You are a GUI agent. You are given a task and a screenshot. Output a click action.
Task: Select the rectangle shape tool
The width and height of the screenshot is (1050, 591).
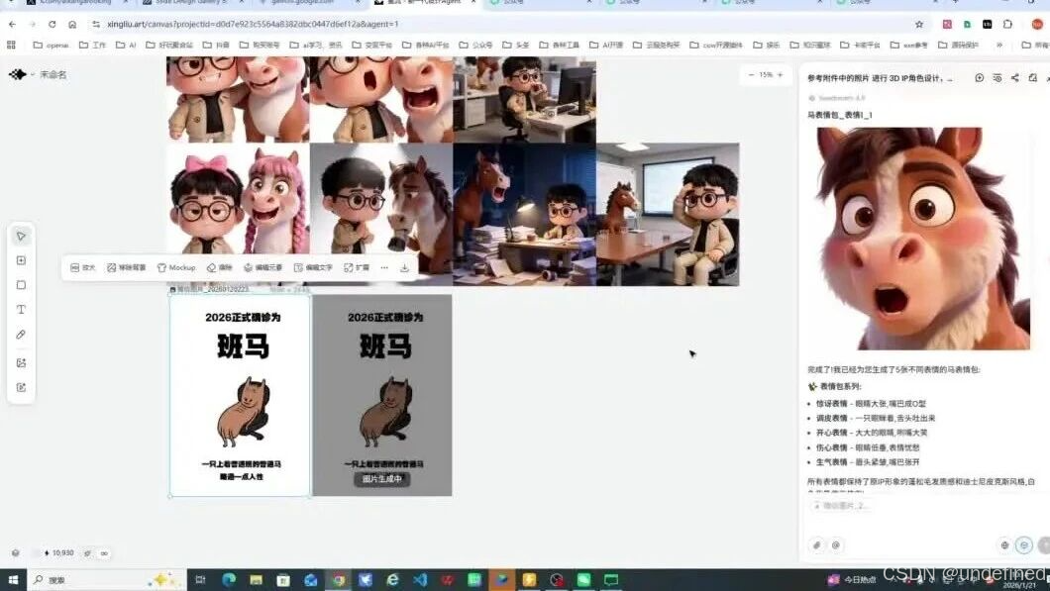pos(22,285)
